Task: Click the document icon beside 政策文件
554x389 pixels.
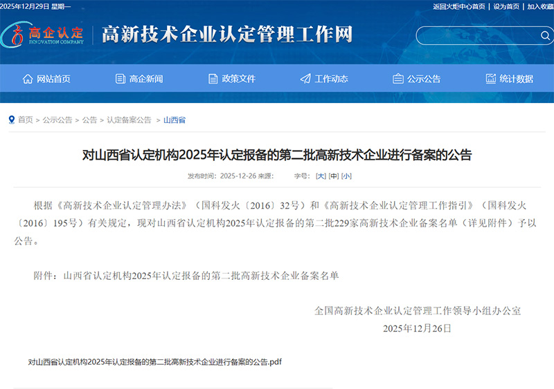Action: pos(213,79)
